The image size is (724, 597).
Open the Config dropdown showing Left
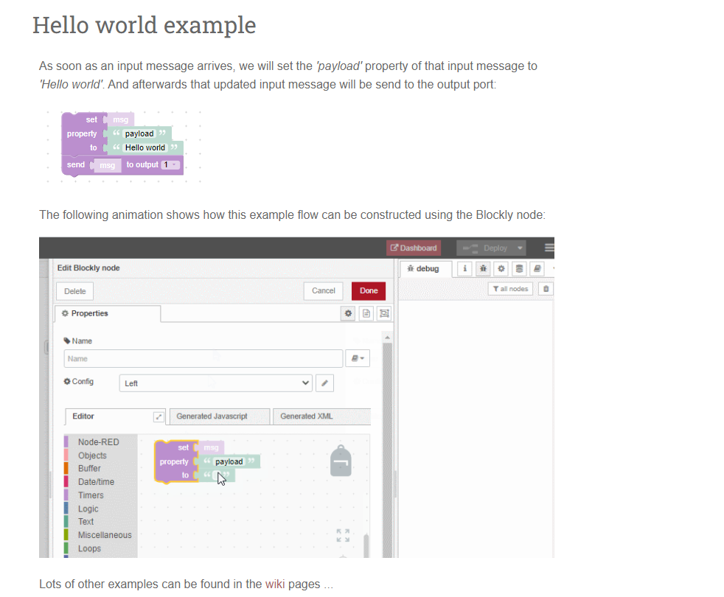pyautogui.click(x=215, y=383)
